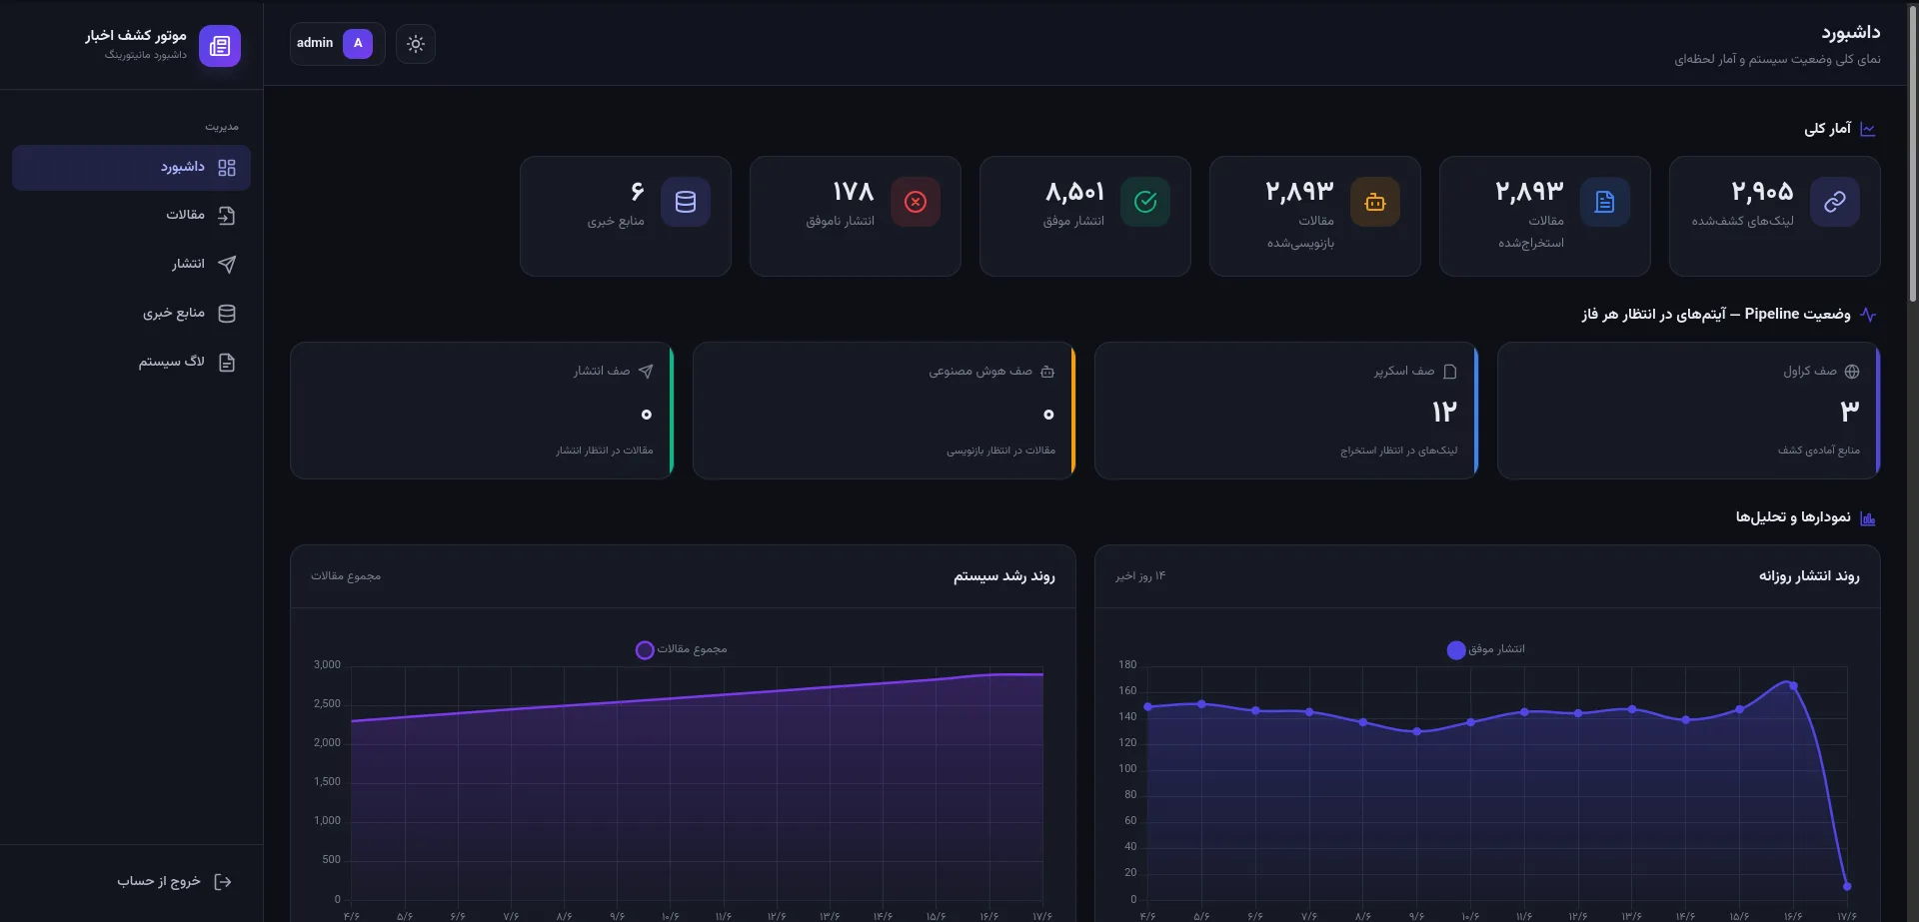
Task: Click the روند انتشار روزانه chart title
Action: (x=1809, y=576)
